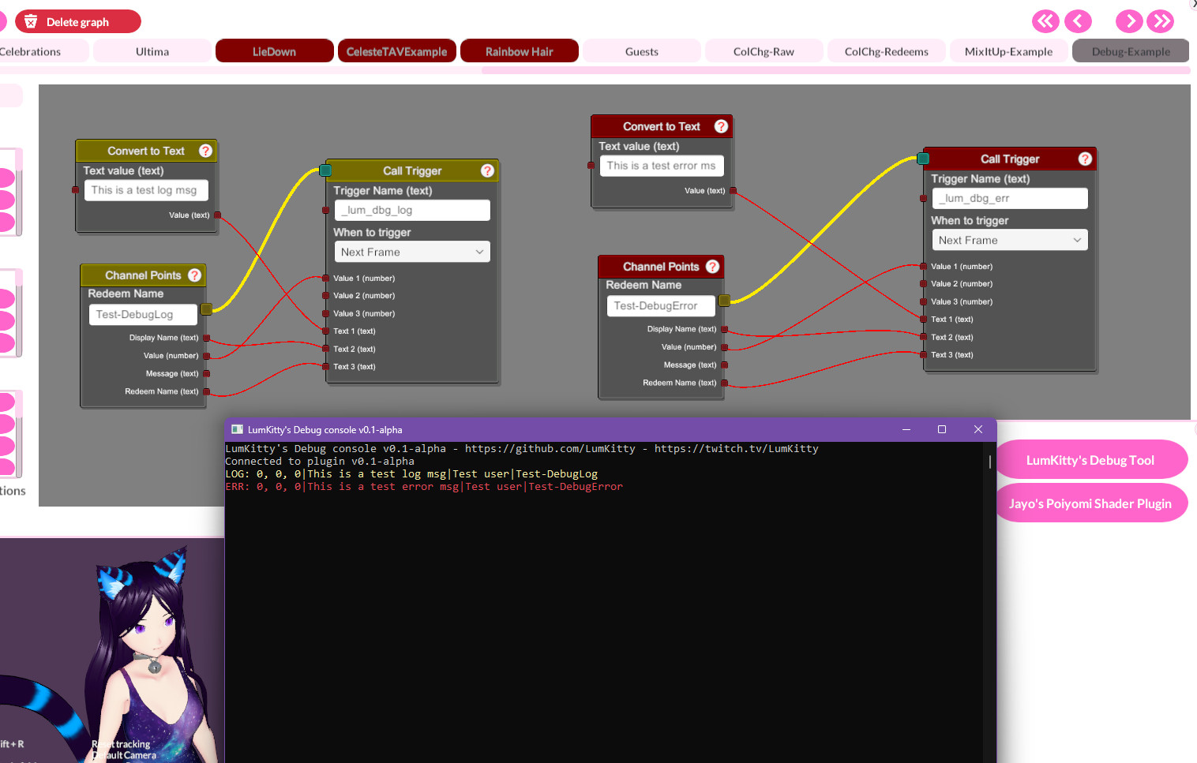Screen dimensions: 1197x763
Task: Edit the 'This is a test error ms' field
Action: point(661,166)
